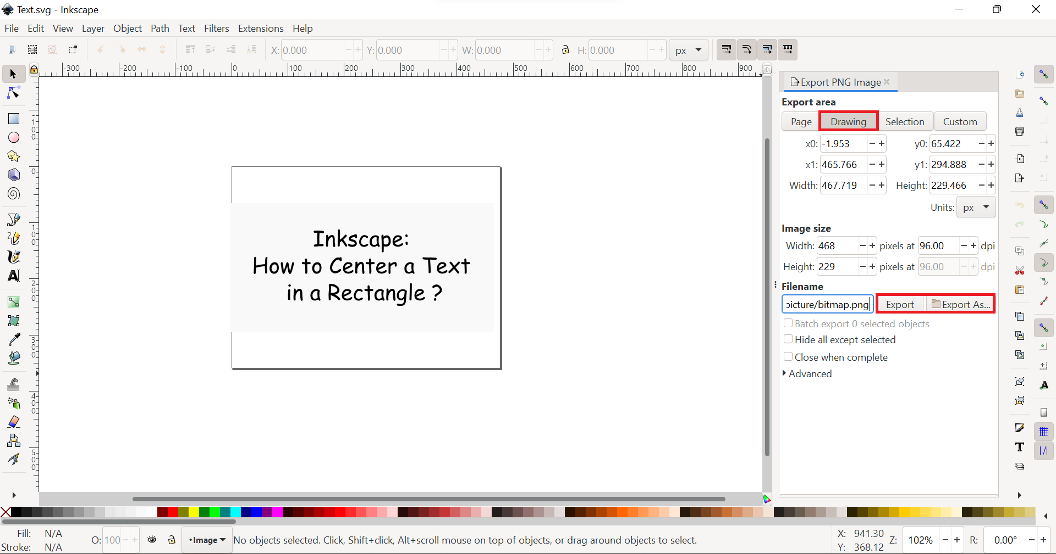The height and width of the screenshot is (554, 1056).
Task: Pick the Ellipse circle tool
Action: pyautogui.click(x=14, y=138)
